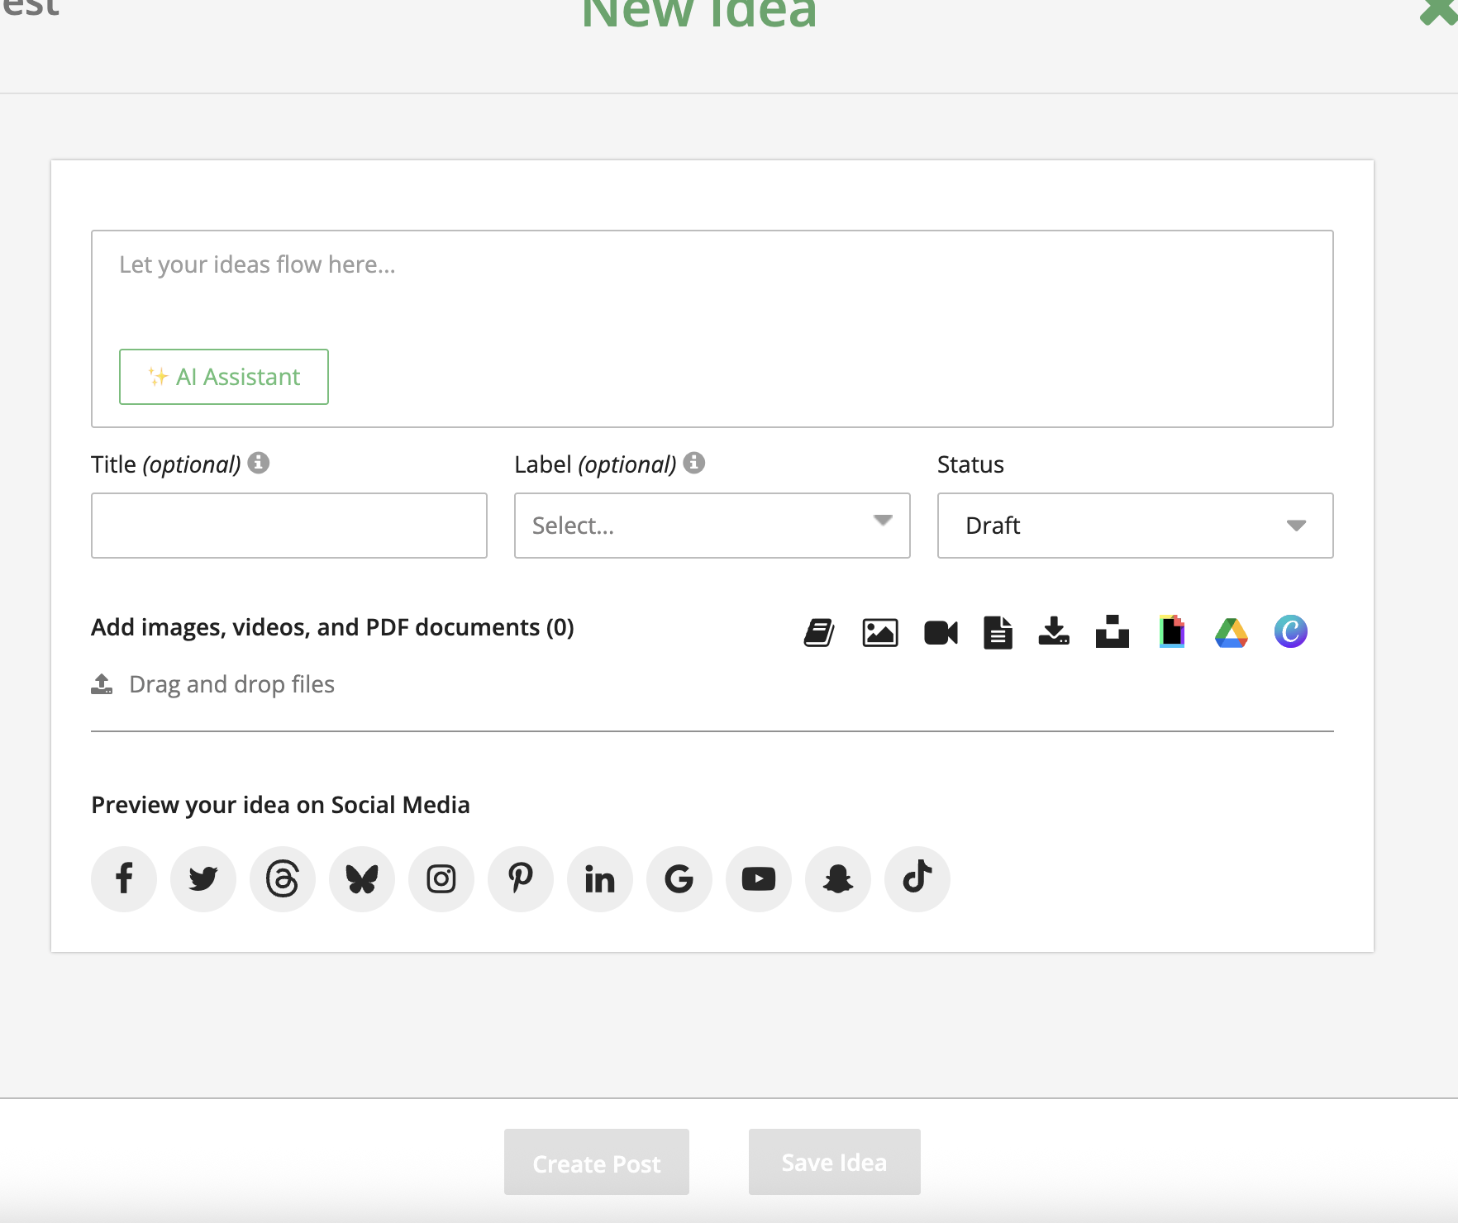Click the AI Assistant button

[x=224, y=377]
